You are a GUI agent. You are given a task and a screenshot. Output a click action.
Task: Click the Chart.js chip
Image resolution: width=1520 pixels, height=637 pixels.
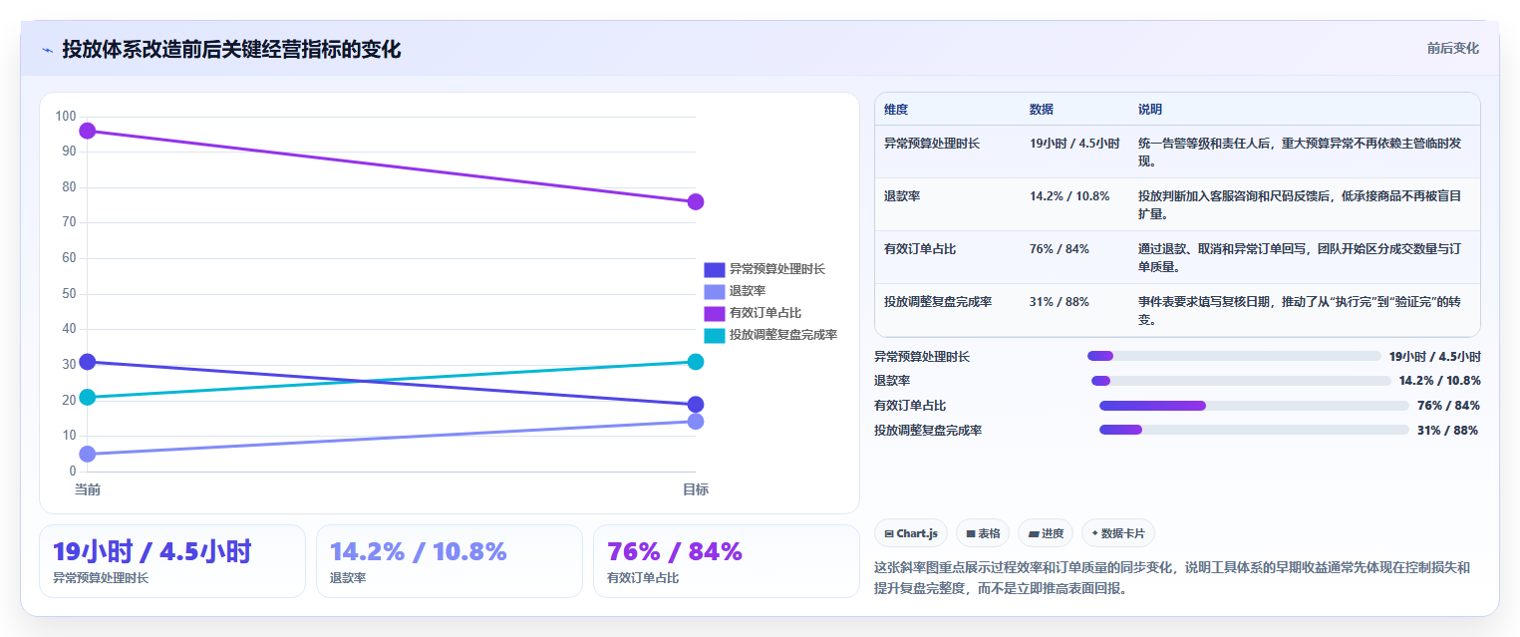(x=911, y=533)
